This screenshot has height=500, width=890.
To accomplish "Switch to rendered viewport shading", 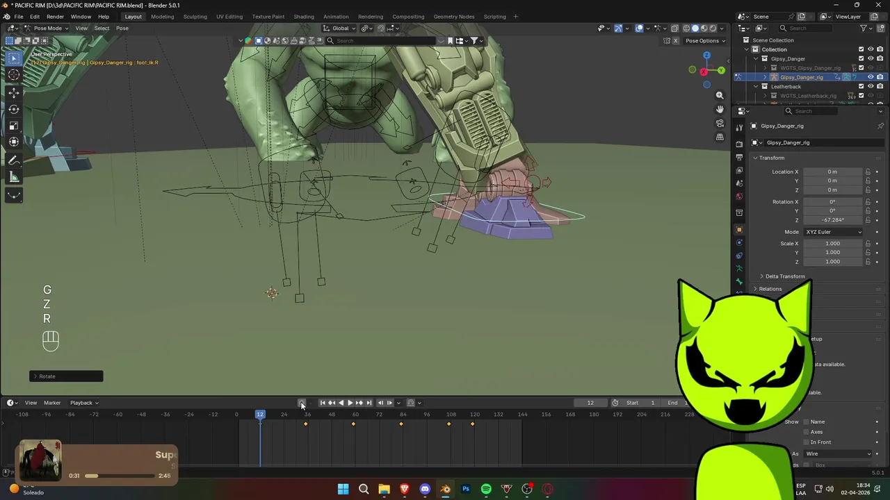I will [x=712, y=28].
